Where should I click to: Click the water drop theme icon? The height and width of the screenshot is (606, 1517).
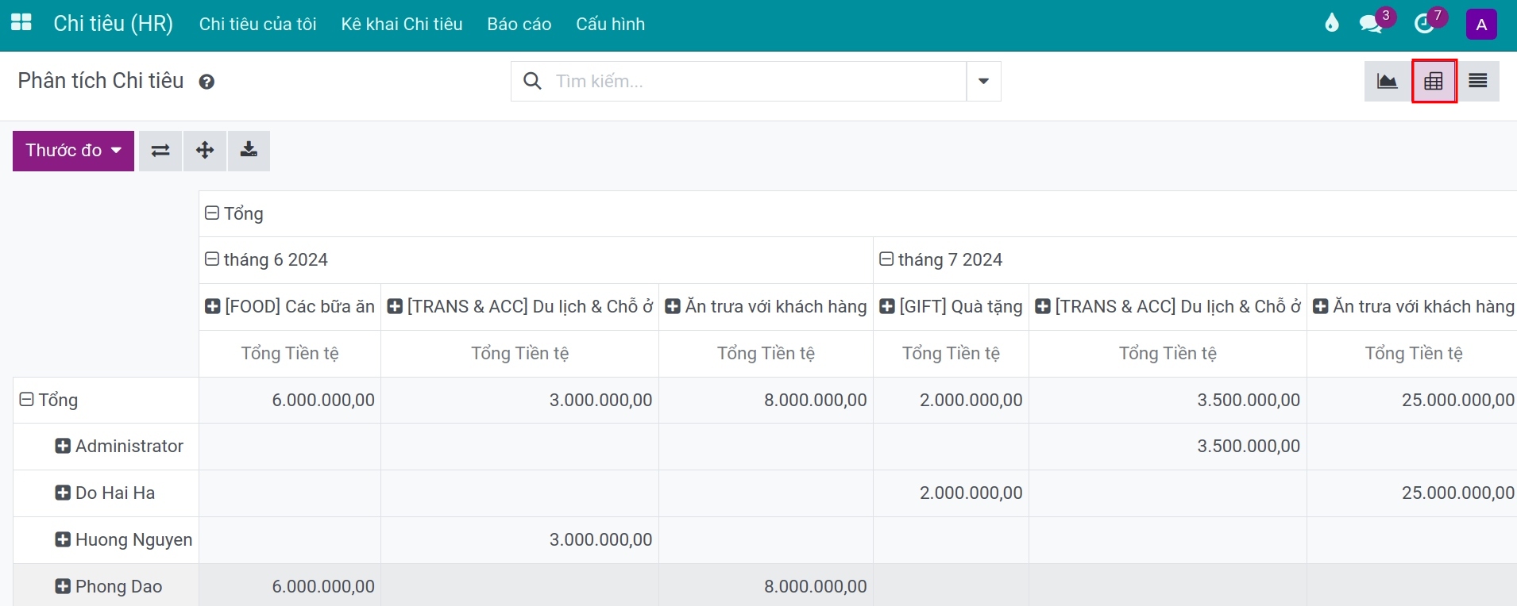pos(1332,23)
